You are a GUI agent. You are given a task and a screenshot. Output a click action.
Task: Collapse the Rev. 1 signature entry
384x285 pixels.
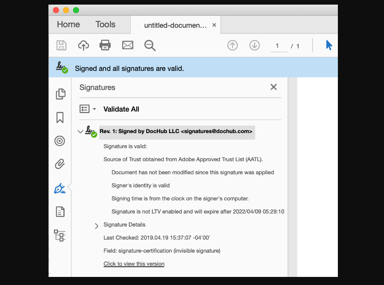81,132
